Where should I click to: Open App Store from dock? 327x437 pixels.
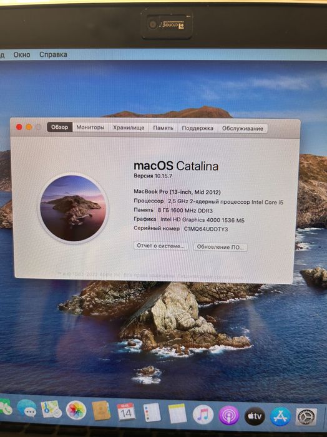click(x=280, y=416)
